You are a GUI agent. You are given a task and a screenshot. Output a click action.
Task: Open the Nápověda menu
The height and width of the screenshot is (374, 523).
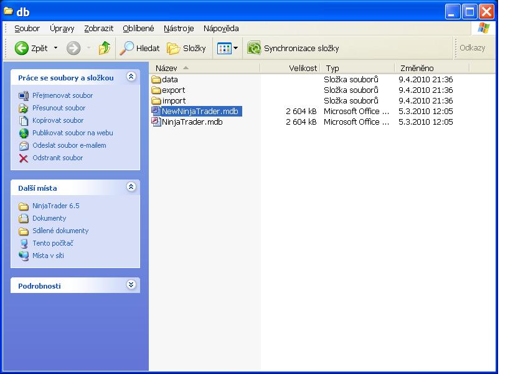(x=221, y=29)
